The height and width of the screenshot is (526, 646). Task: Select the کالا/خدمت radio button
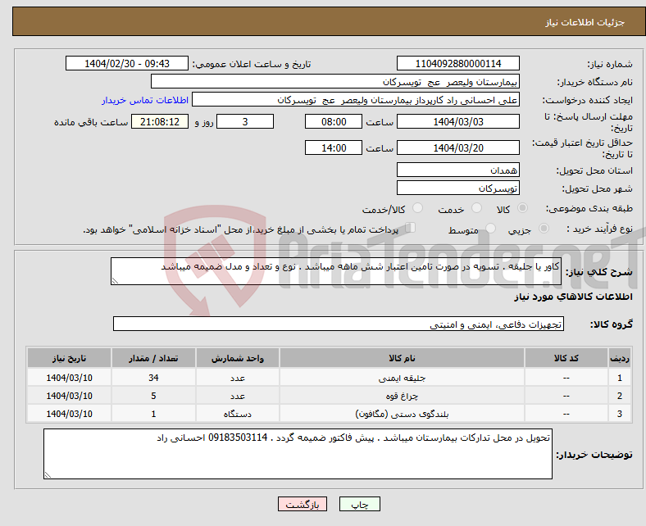(x=418, y=208)
